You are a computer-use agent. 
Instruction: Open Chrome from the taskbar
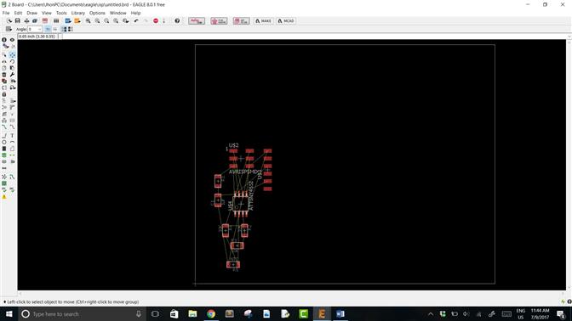coord(211,313)
